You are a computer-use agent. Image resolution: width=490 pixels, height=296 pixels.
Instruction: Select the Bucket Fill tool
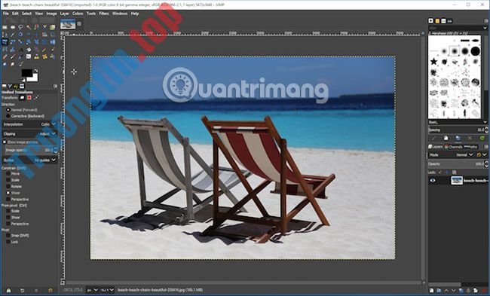29,50
